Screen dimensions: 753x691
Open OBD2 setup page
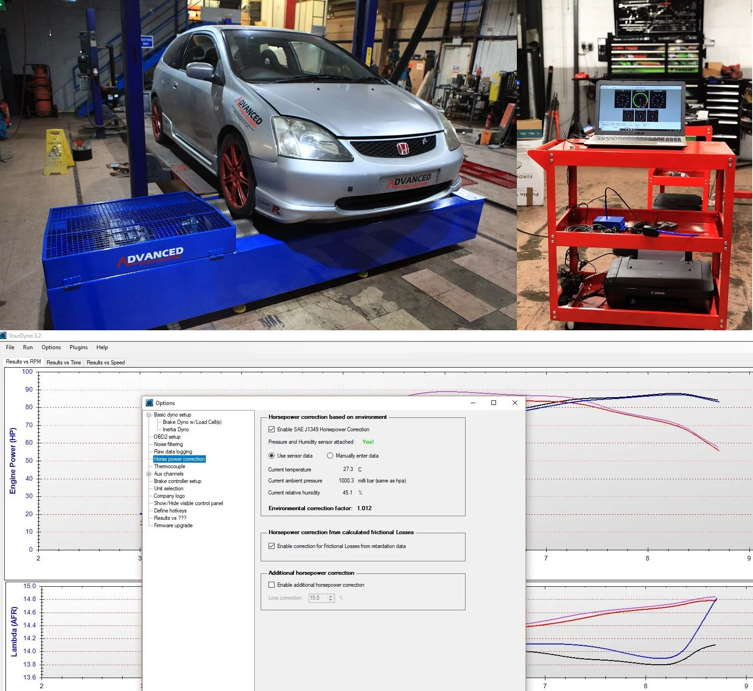(x=167, y=437)
